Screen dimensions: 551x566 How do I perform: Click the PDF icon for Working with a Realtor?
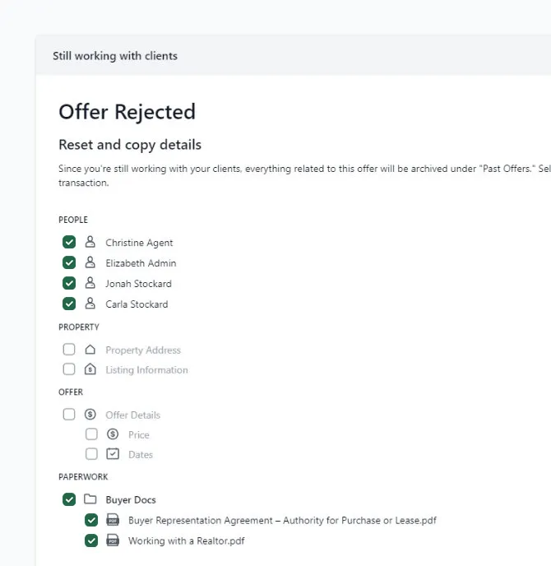[x=113, y=540]
